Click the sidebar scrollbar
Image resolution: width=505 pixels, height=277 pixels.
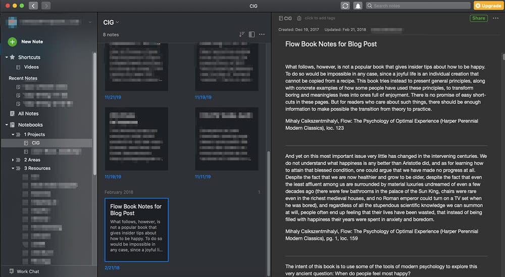[95, 114]
